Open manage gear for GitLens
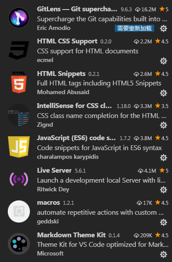This screenshot has height=262, width=172. click(x=163, y=28)
